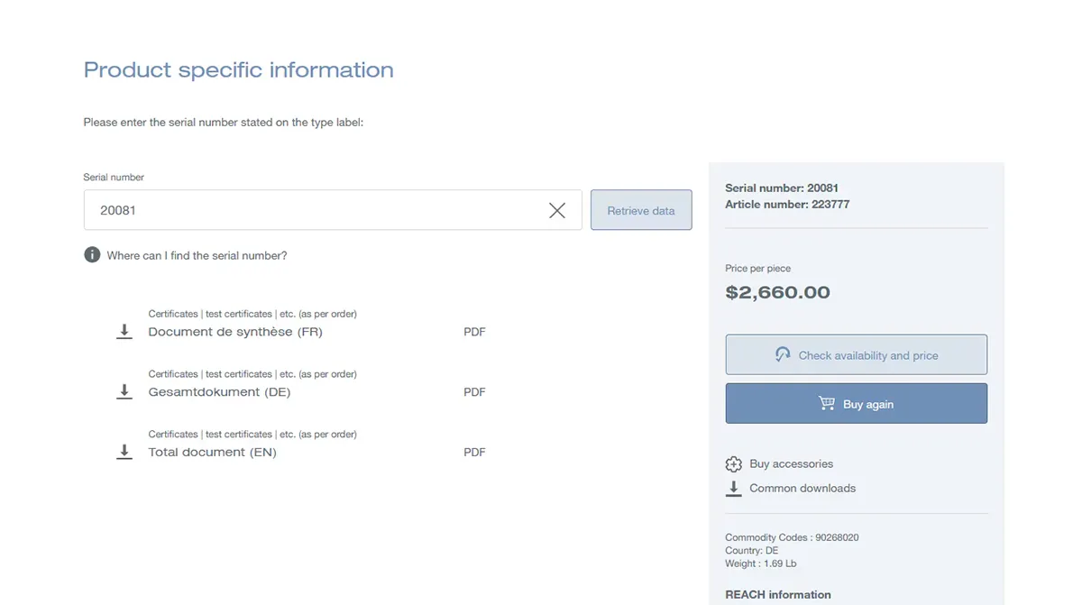The height and width of the screenshot is (605, 1082).
Task: Click the 'Product specific information' heading
Action: (239, 70)
